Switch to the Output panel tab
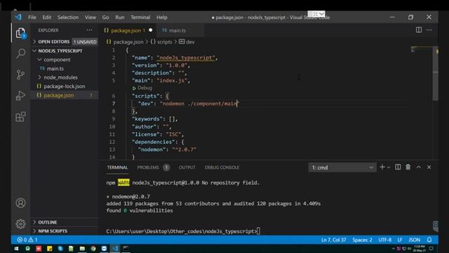Viewport: 449px width, 253px height. tap(187, 167)
